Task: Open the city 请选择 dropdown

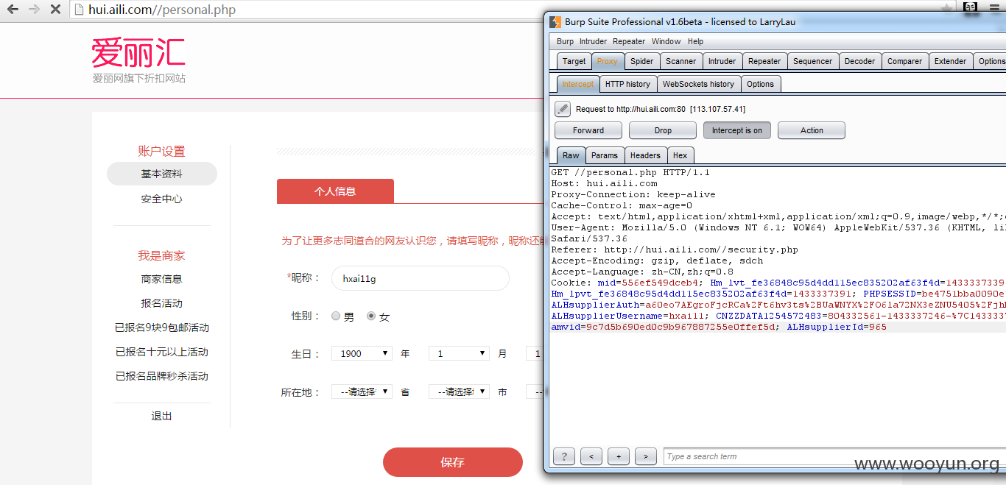Action: (459, 392)
